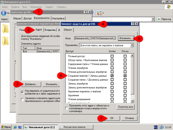Screen dimensions: 173x130
Task: Switch to the Доступ tab
Action: [x=27, y=18]
